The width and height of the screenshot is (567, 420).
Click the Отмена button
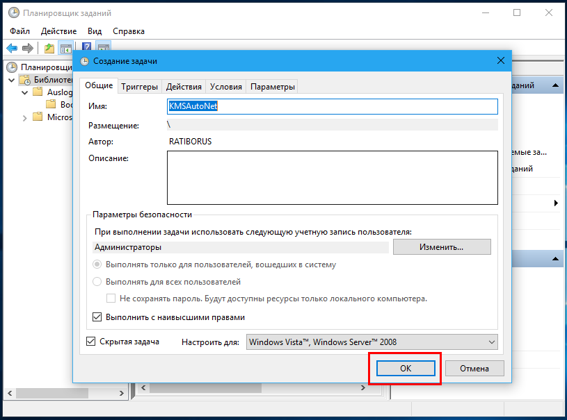(474, 369)
